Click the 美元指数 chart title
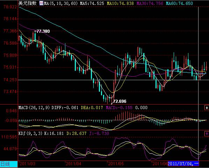 pyautogui.click(x=28, y=3)
